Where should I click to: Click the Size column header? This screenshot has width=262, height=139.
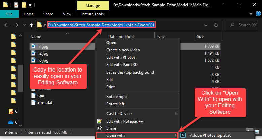pos(200,36)
